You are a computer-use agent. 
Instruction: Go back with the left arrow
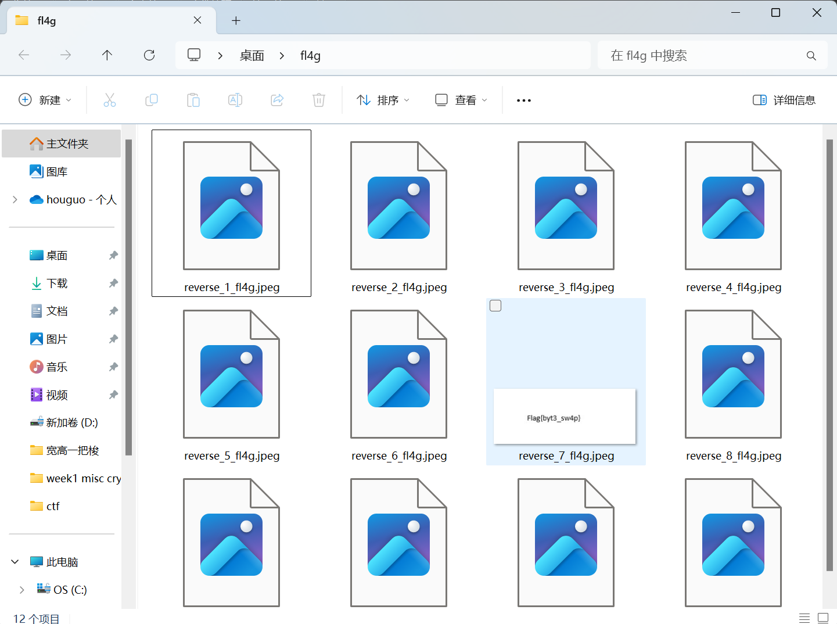click(24, 55)
